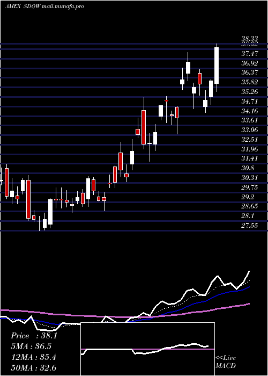Click the Price : 38.1 readout
This screenshot has height=376, width=268.
(x=34, y=336)
